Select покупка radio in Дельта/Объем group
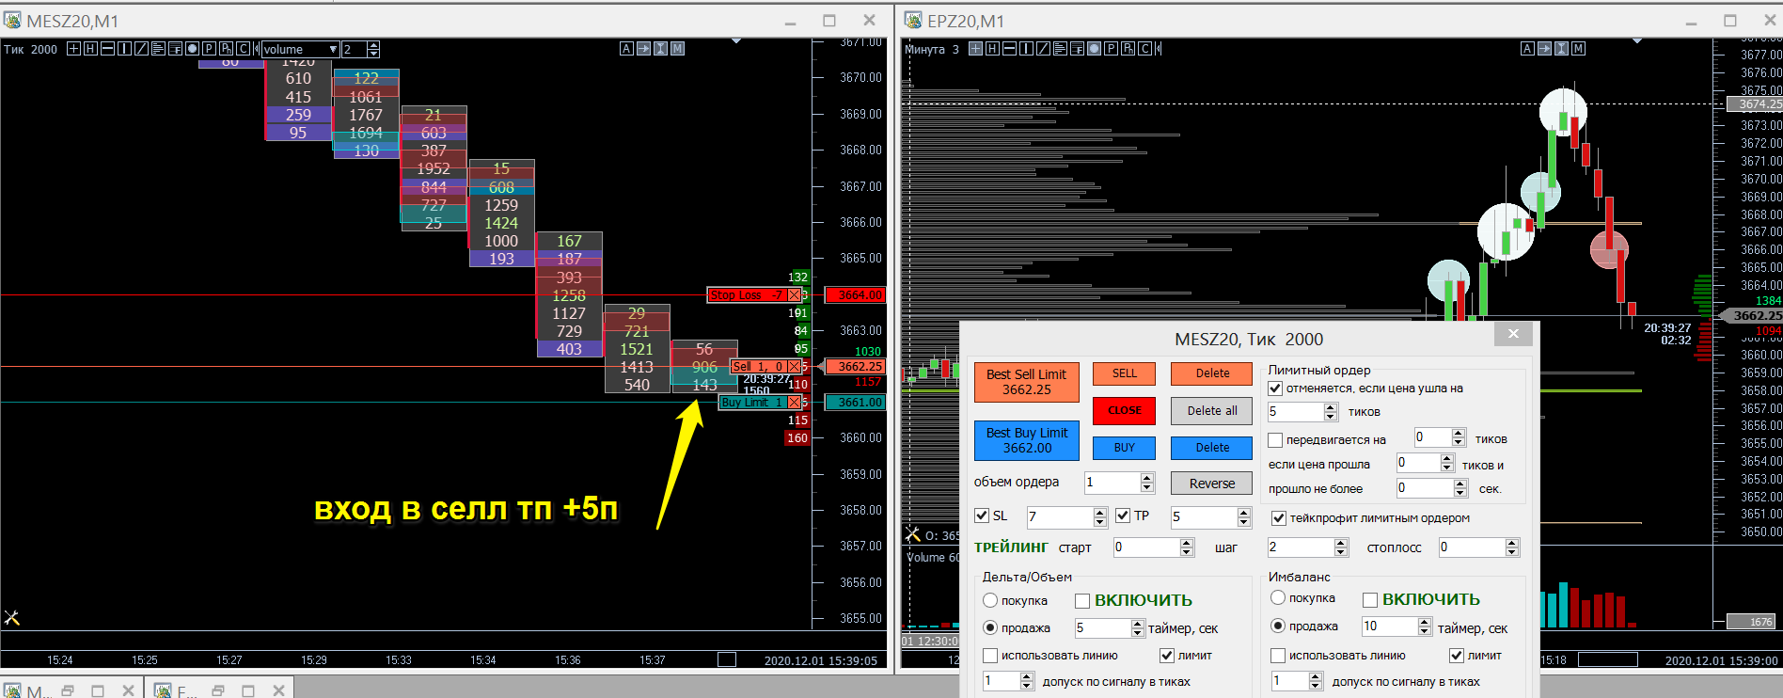 point(990,600)
